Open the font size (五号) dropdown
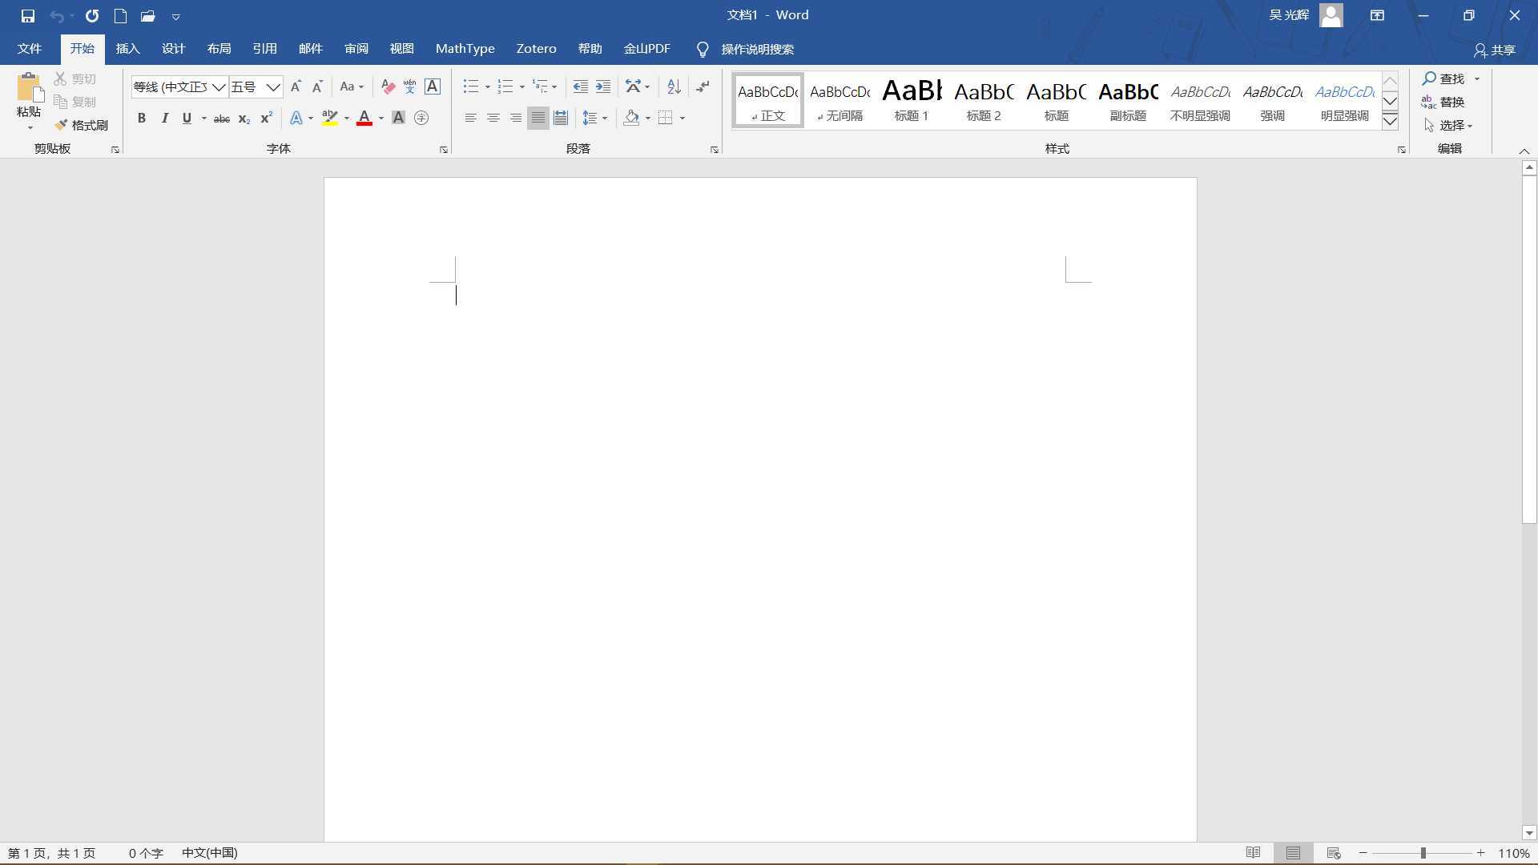This screenshot has width=1538, height=865. 273,86
